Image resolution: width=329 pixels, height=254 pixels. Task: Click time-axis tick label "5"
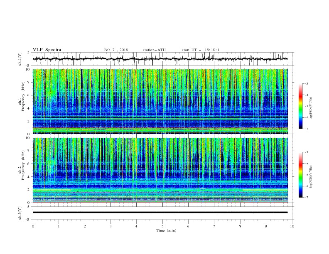(162, 226)
